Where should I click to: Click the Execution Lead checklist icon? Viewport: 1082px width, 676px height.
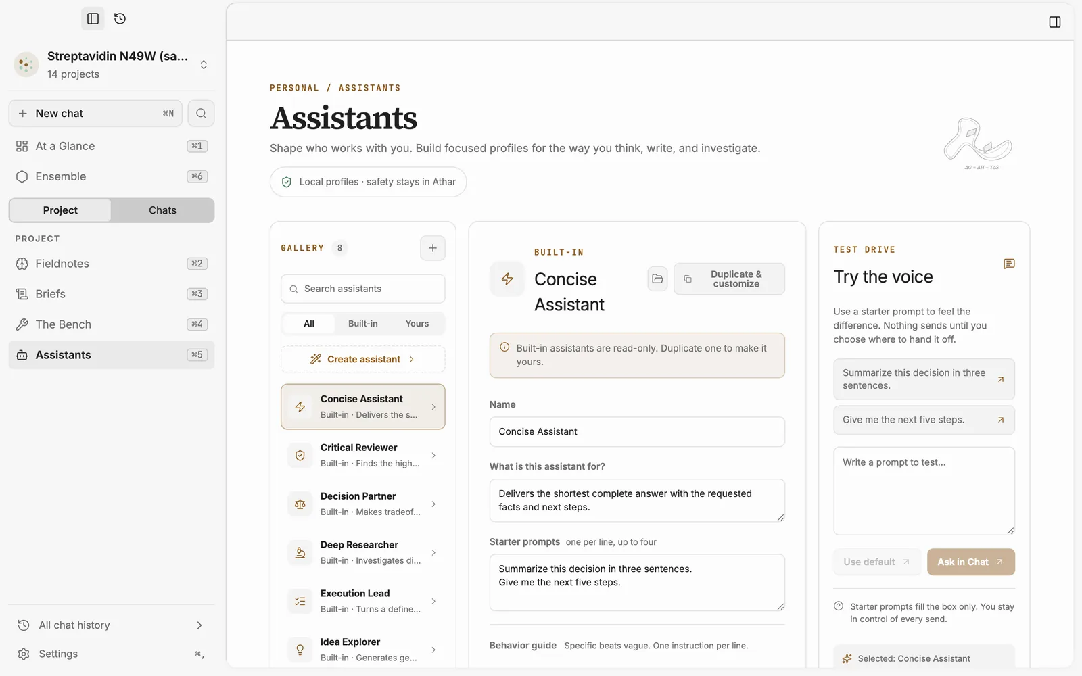[300, 602]
